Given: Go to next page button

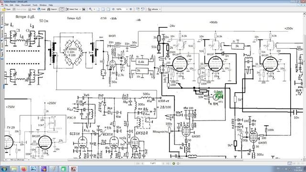Looking at the screenshot, I should tap(164, 163).
